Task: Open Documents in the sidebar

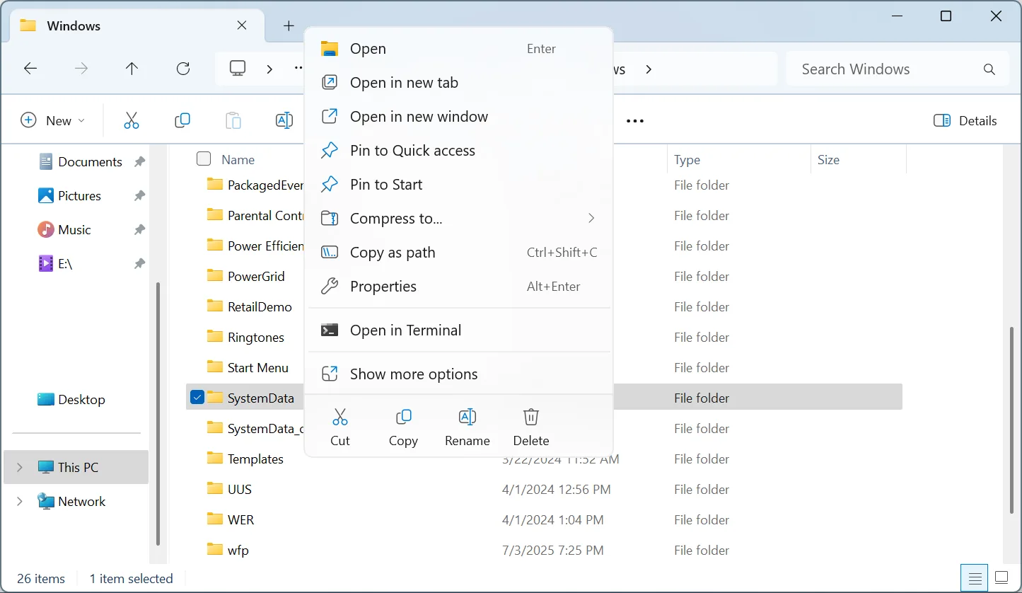Action: (90, 162)
